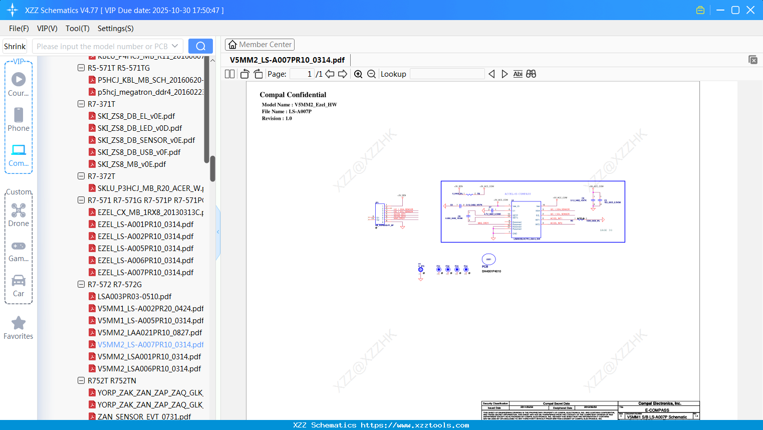Collapse the R7-572 R7-572G folder
This screenshot has height=430, width=763.
coord(81,284)
